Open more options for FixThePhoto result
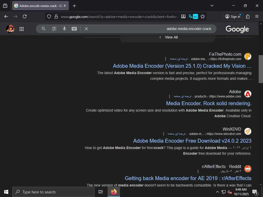 (166, 59)
